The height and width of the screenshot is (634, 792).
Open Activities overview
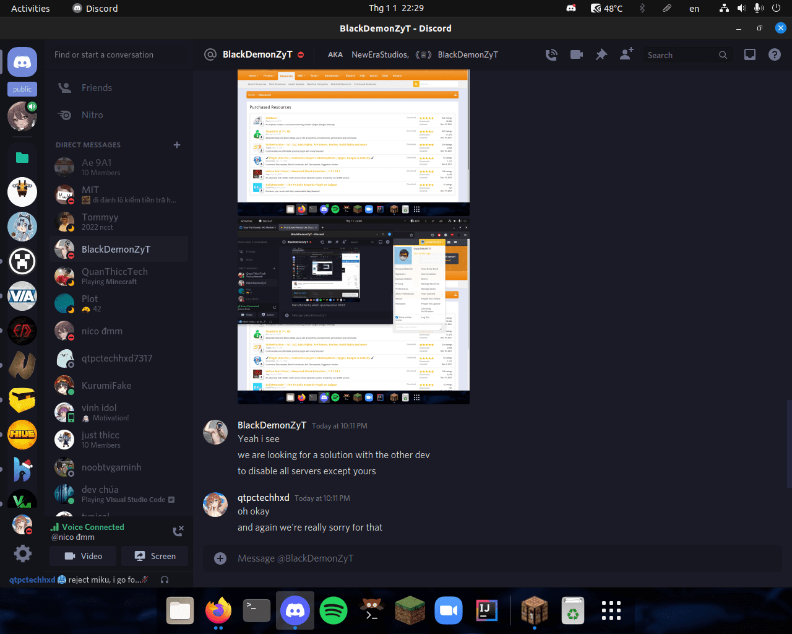pyautogui.click(x=30, y=8)
